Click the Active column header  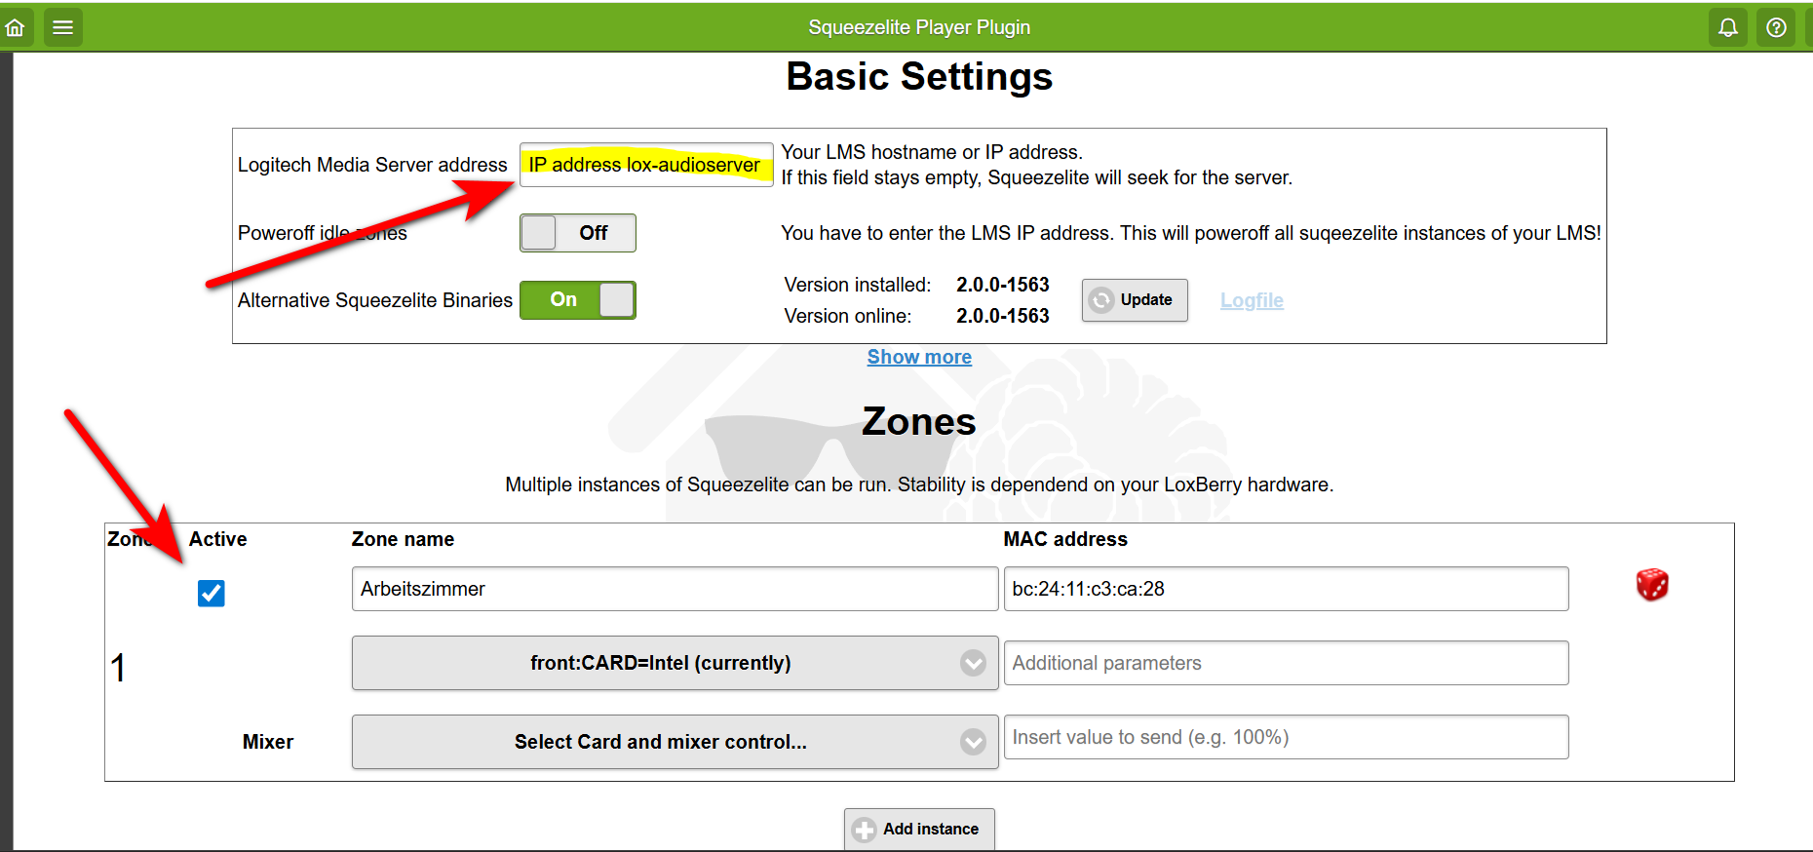(x=217, y=539)
